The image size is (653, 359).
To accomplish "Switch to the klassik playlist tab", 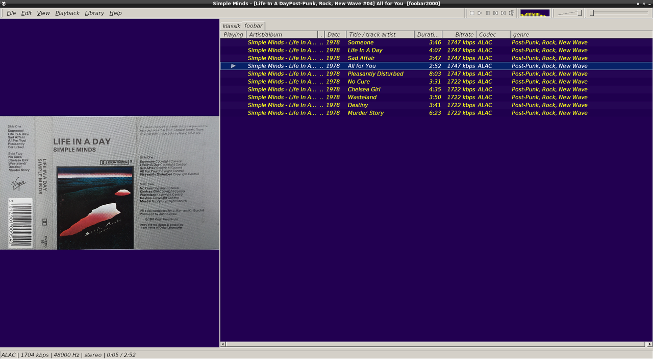I will point(231,26).
